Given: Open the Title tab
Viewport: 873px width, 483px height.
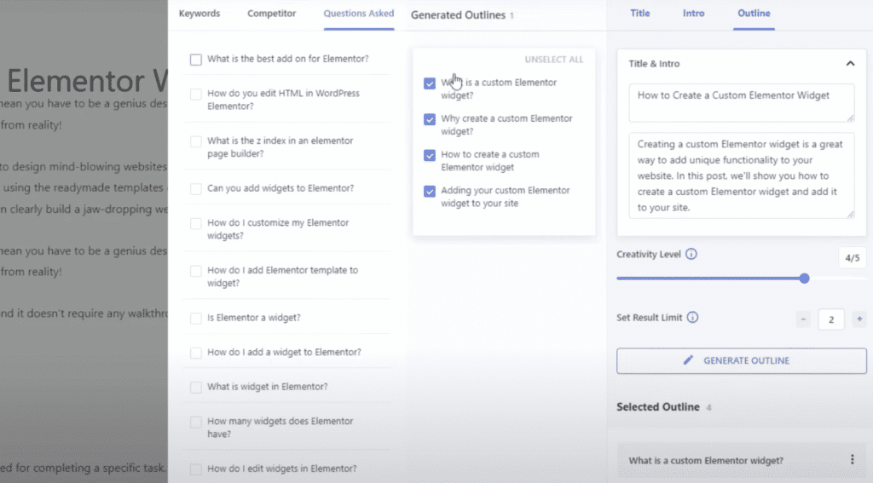Looking at the screenshot, I should click(639, 14).
